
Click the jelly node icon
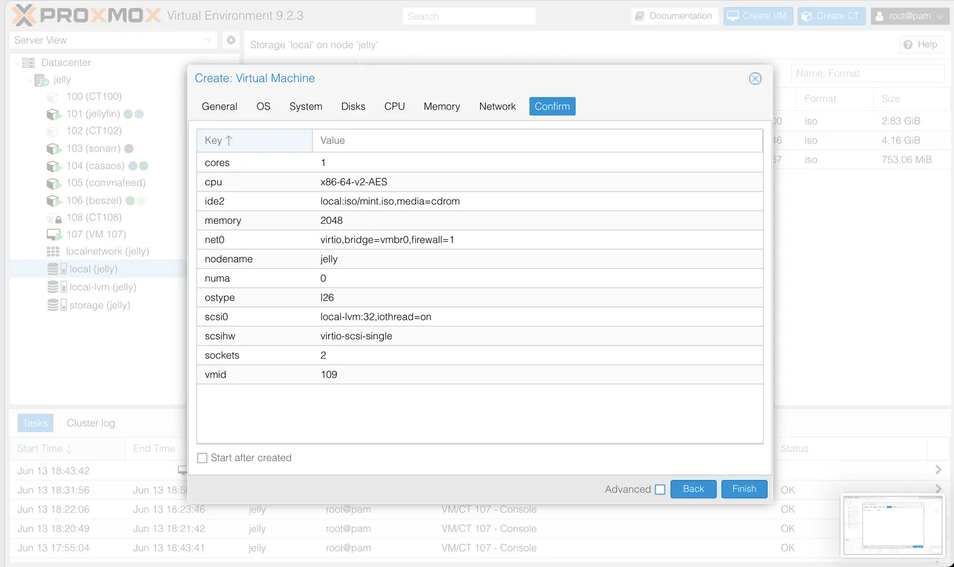[42, 80]
